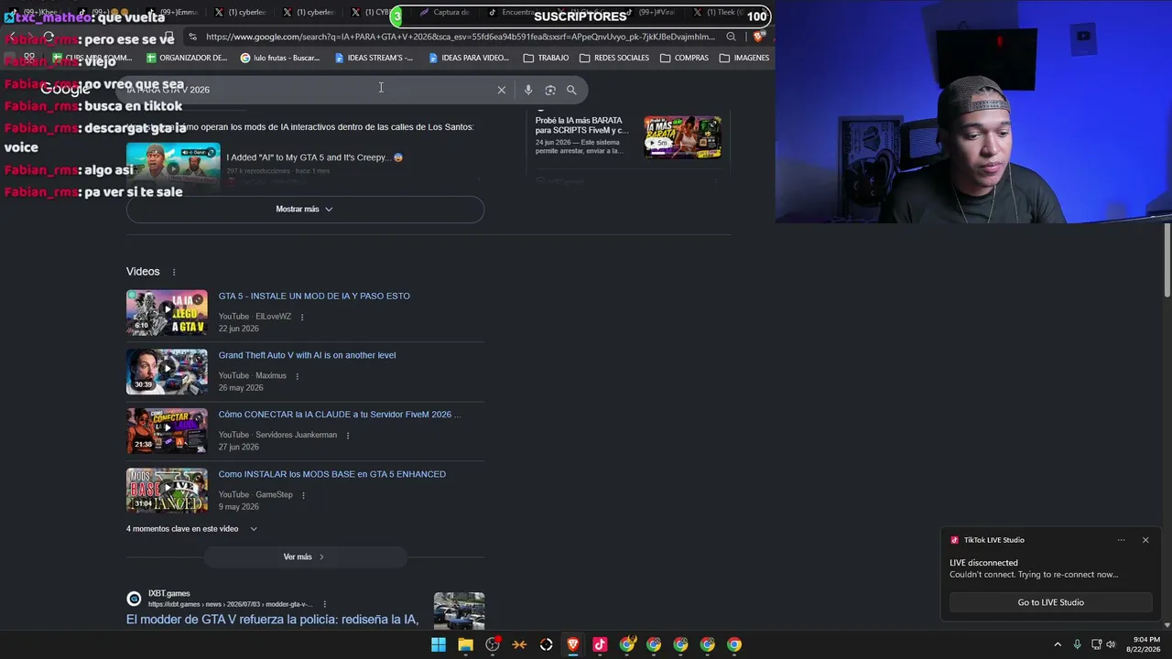The height and width of the screenshot is (659, 1172).
Task: Click the browser zoom icon in the address bar
Action: [731, 37]
